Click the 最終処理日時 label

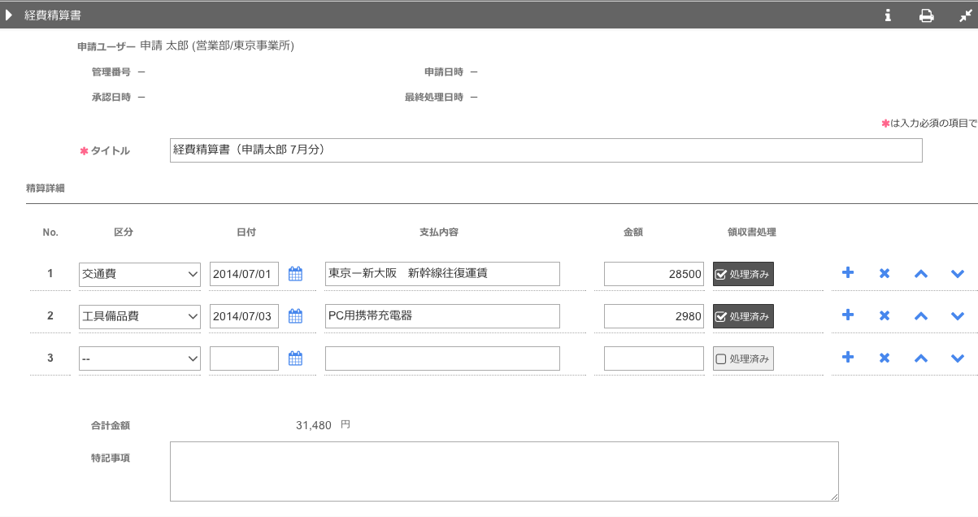point(434,98)
